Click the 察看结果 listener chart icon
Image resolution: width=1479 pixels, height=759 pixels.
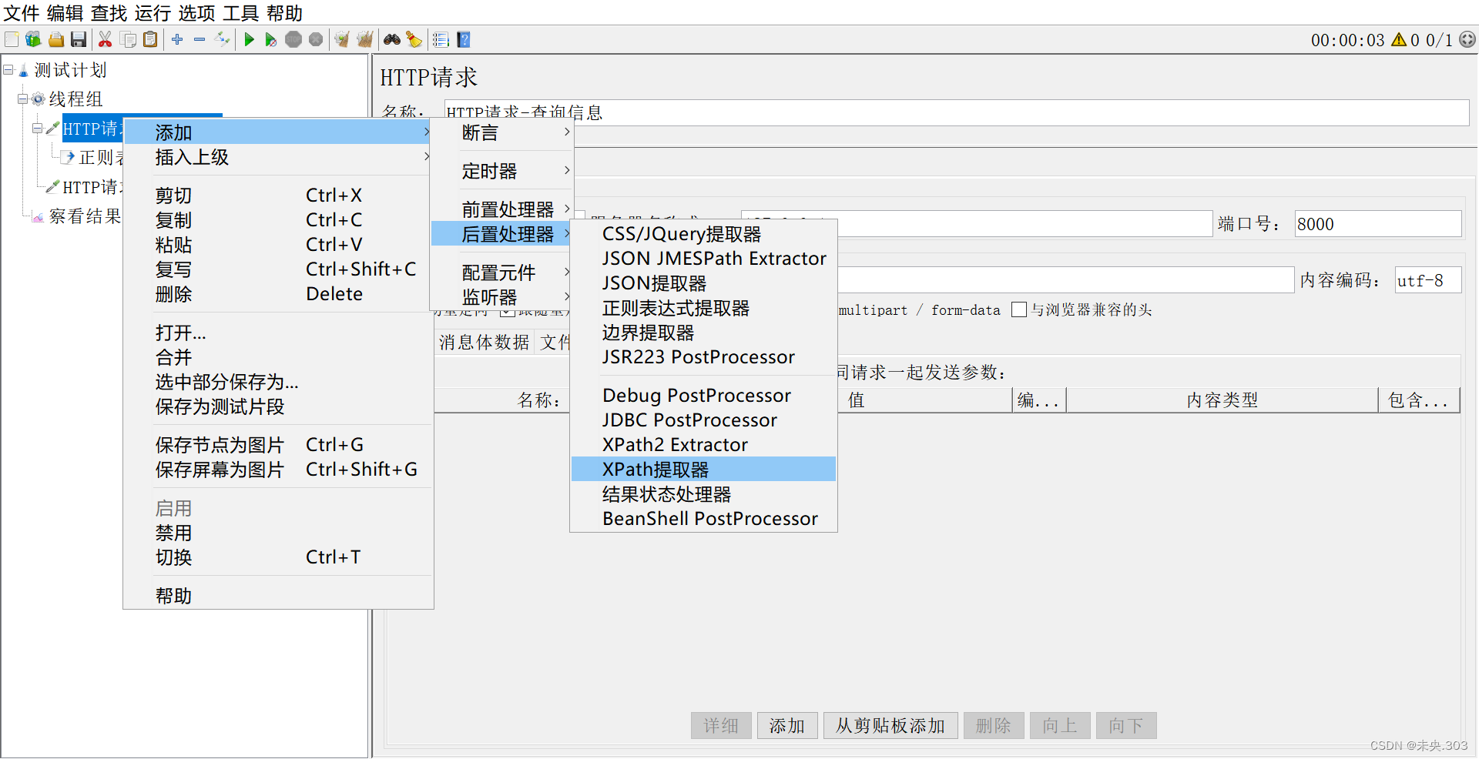coord(38,217)
